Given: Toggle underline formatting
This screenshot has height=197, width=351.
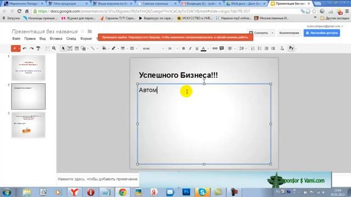Looking at the screenshot, I should click(x=197, y=48).
